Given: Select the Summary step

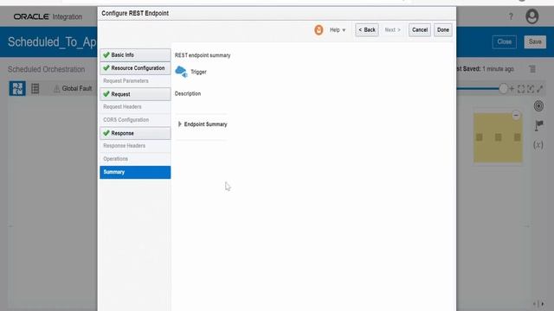Looking at the screenshot, I should coord(135,172).
